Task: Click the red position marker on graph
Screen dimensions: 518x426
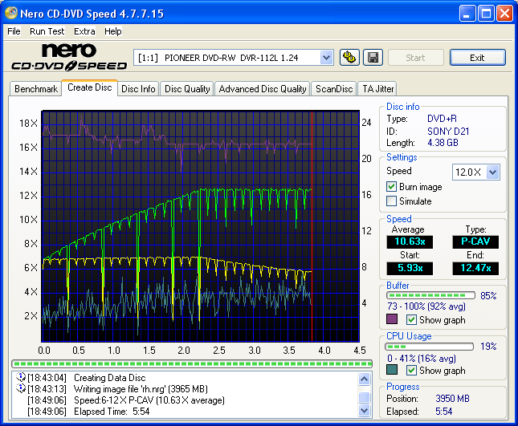Action: pyautogui.click(x=312, y=226)
